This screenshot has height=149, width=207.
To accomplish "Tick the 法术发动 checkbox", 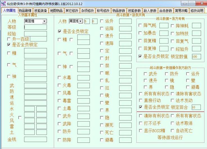I will pos(172,100).
